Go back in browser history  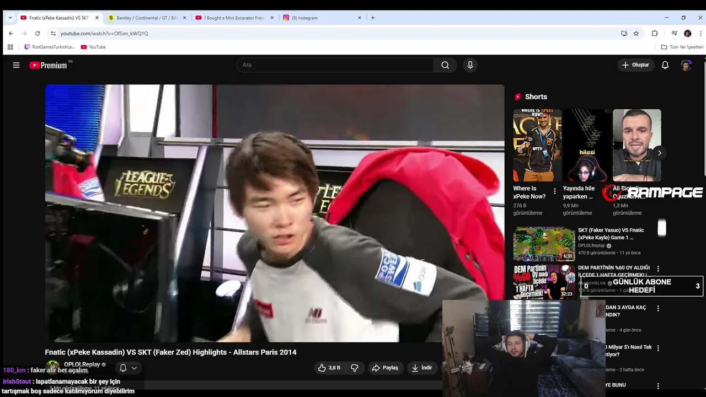click(x=10, y=33)
